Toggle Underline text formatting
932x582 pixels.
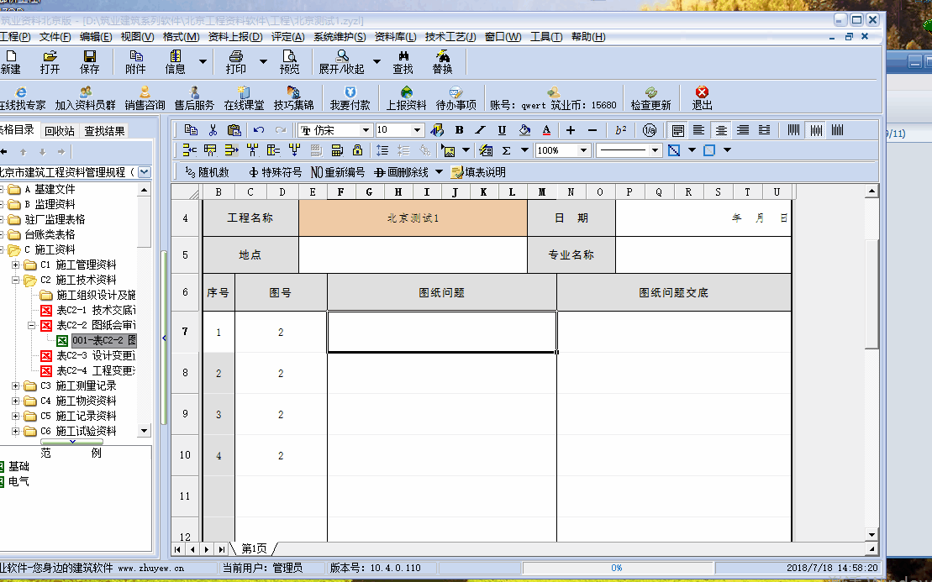click(x=502, y=130)
